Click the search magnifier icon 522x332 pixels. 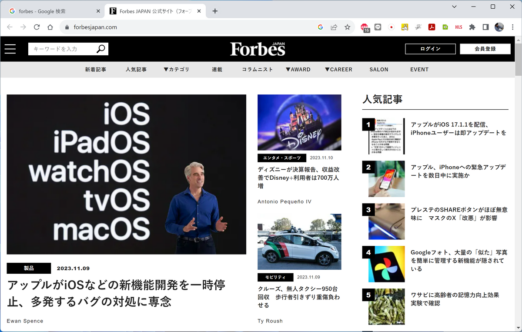point(100,49)
